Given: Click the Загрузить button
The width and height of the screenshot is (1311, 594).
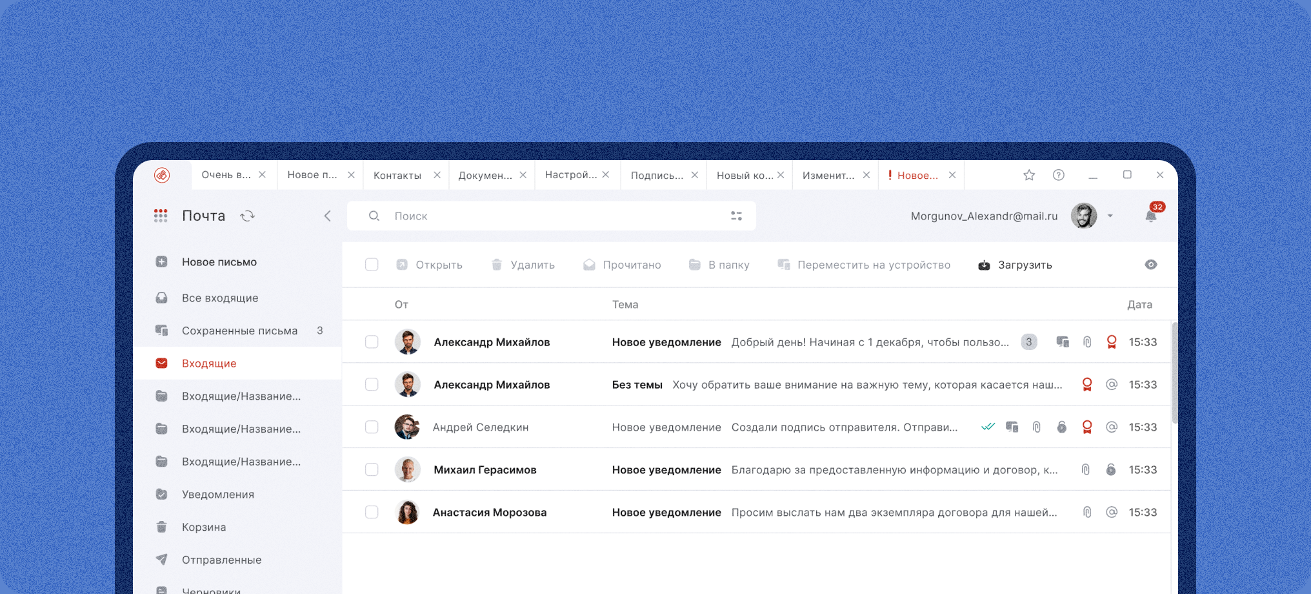Looking at the screenshot, I should click(x=1015, y=265).
